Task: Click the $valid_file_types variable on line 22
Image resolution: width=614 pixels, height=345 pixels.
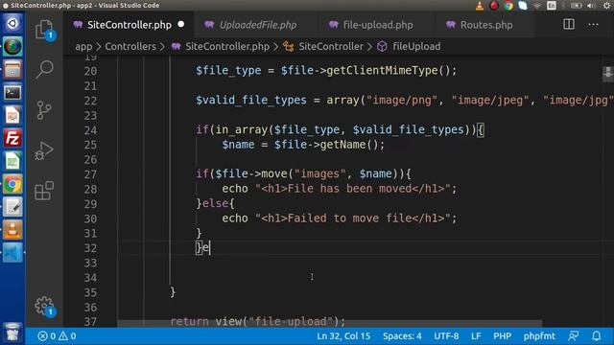Action: point(251,100)
